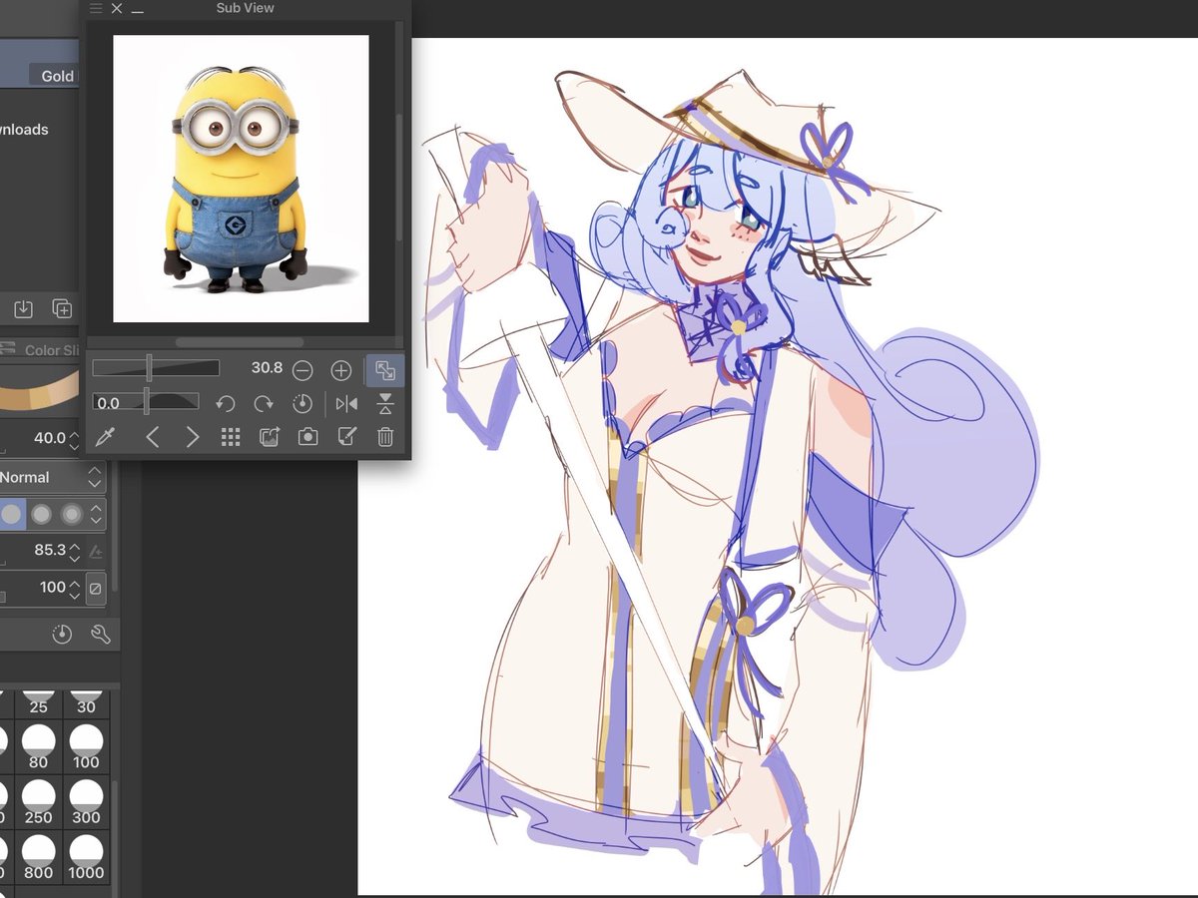Choose the 1000 brush size preset

tap(86, 855)
